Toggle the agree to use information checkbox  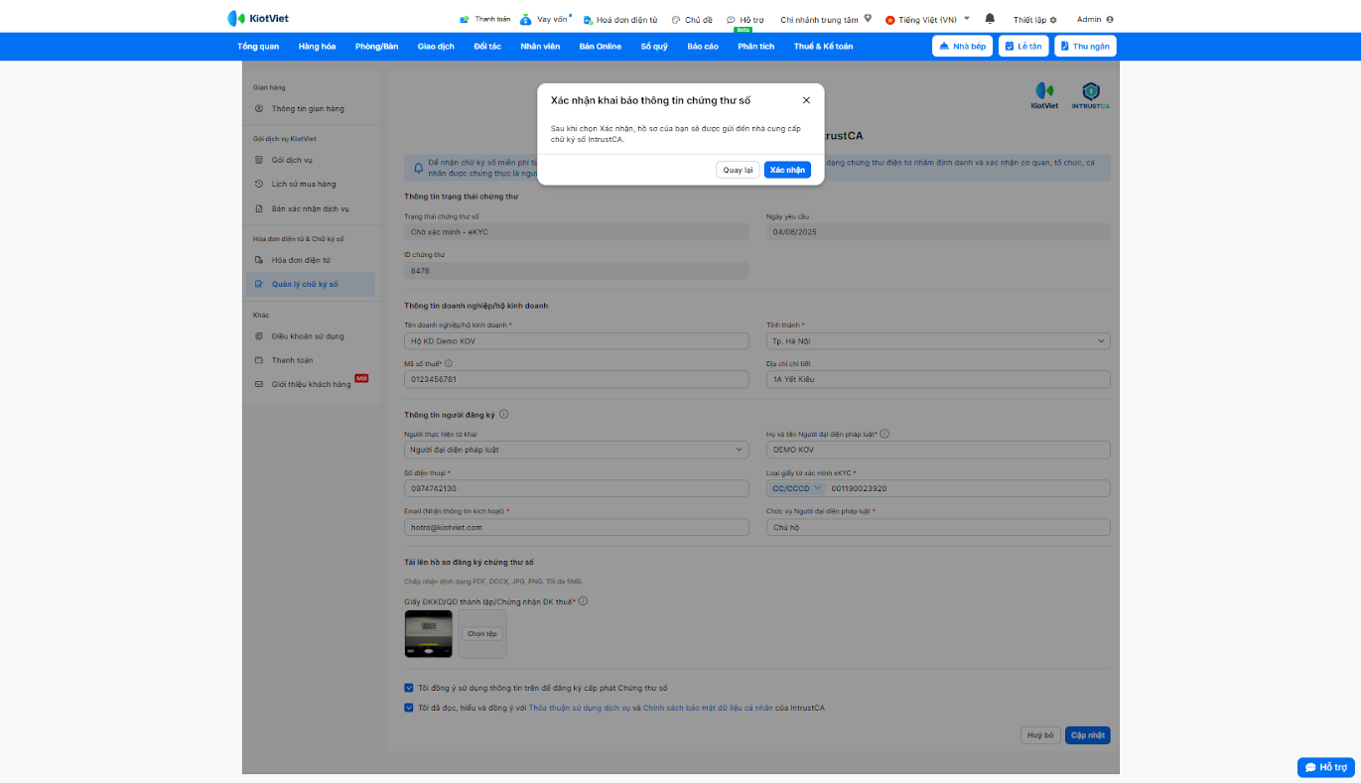[409, 688]
